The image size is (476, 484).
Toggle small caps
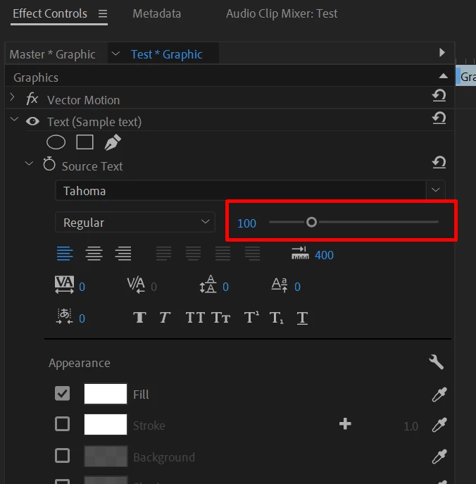coord(220,317)
